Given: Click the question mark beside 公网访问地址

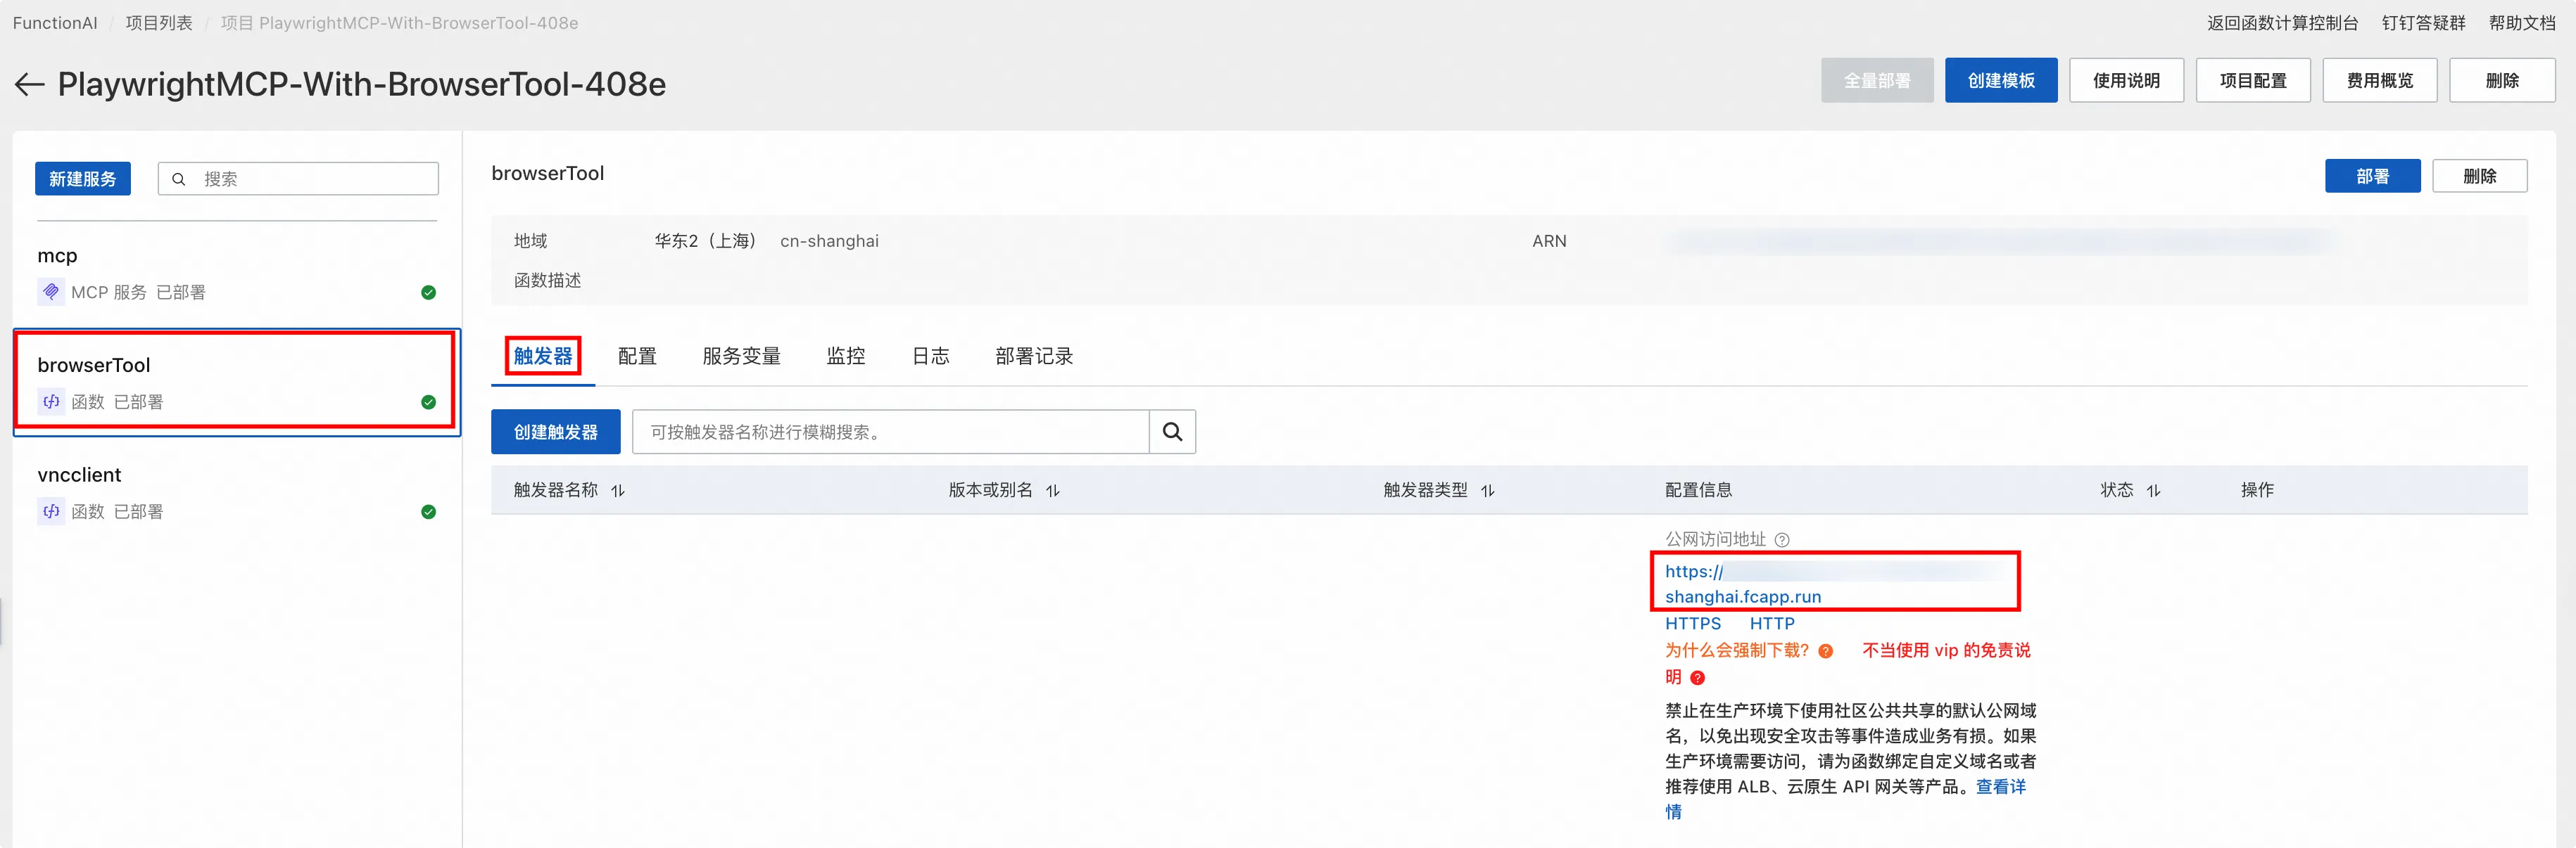Looking at the screenshot, I should pos(1783,539).
